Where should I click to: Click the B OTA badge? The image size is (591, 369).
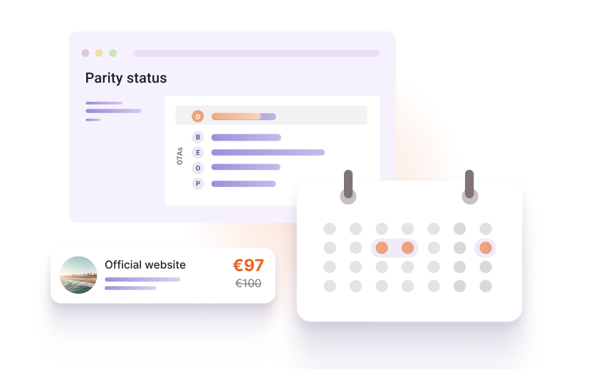click(x=198, y=137)
